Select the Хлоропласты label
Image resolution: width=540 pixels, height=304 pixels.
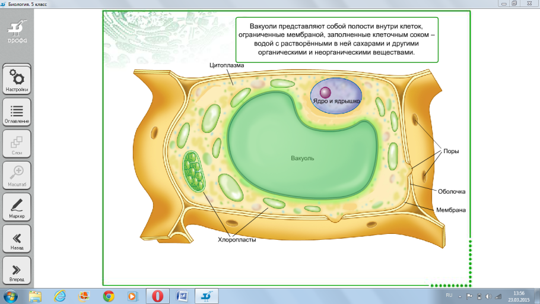[x=236, y=240]
